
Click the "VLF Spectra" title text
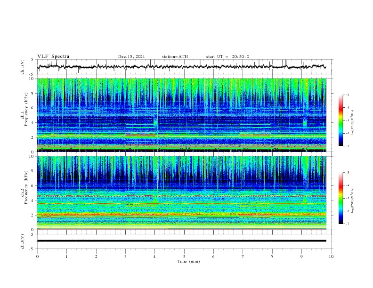[53, 56]
